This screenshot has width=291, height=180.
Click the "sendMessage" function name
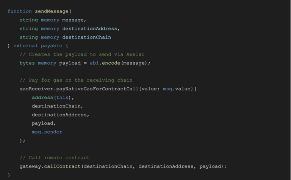52,11
